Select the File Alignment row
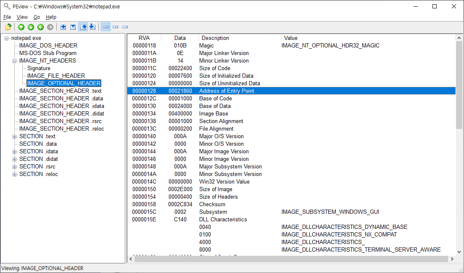464x273 pixels. click(x=292, y=129)
